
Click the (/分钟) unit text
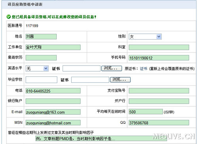[x=169, y=112]
